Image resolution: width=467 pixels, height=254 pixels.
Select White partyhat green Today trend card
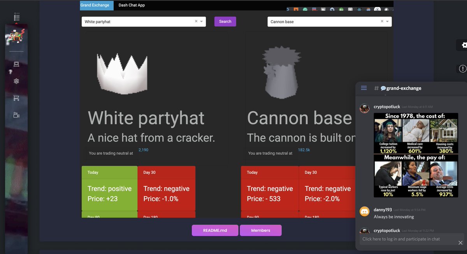[x=109, y=188]
